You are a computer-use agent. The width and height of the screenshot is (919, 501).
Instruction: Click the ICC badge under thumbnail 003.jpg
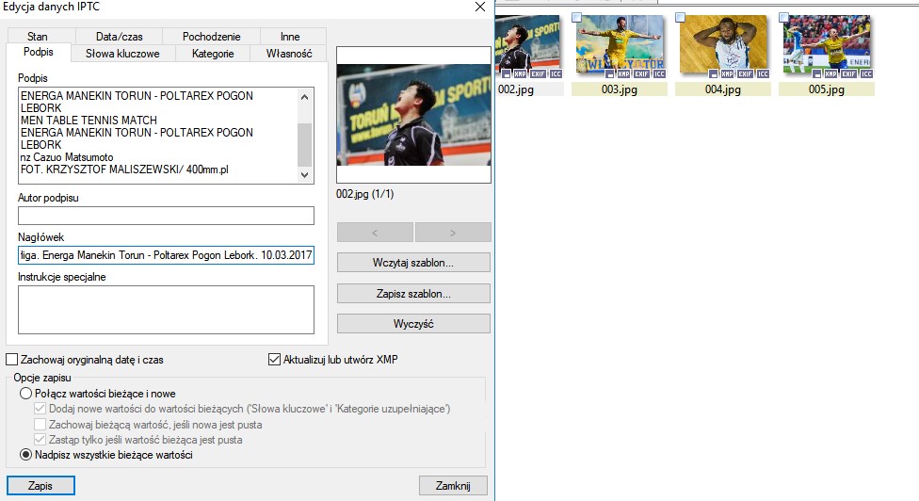pyautogui.click(x=659, y=73)
